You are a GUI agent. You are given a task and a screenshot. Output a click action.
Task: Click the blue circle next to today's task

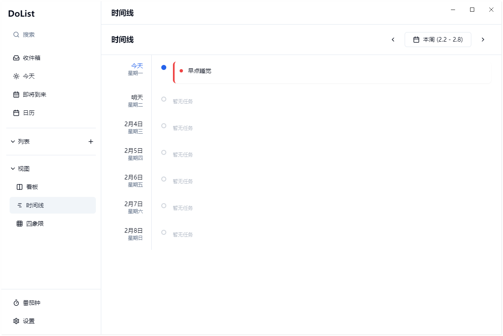163,67
